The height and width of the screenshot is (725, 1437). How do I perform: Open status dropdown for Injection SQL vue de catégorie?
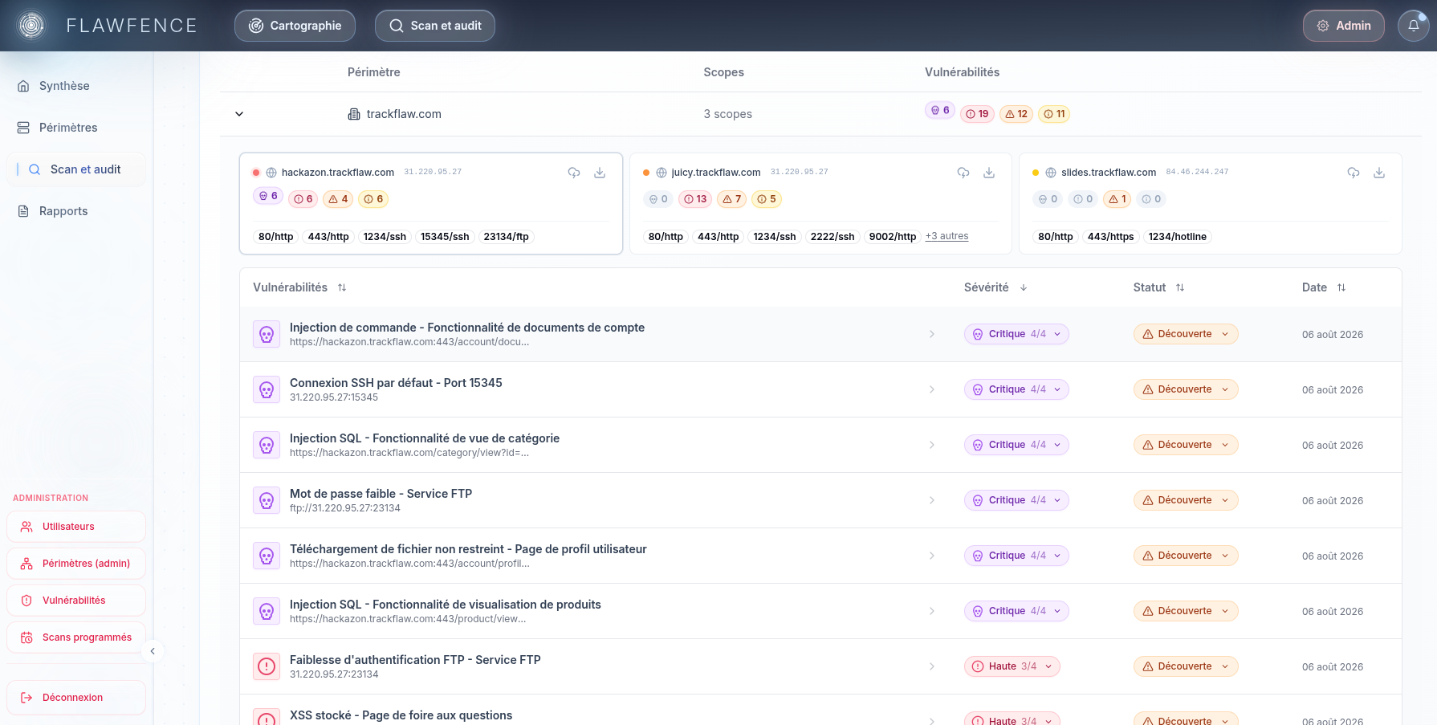point(1186,445)
